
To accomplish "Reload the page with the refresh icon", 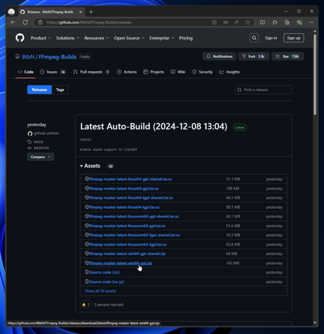I will point(25,22).
